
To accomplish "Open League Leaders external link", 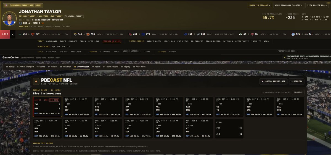I will click(x=132, y=51).
